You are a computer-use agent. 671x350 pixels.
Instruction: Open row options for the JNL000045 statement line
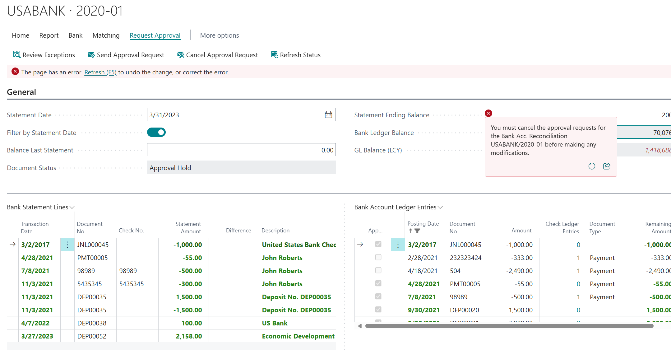[x=67, y=245]
